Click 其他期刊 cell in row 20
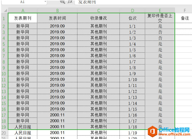 pos(99,133)
